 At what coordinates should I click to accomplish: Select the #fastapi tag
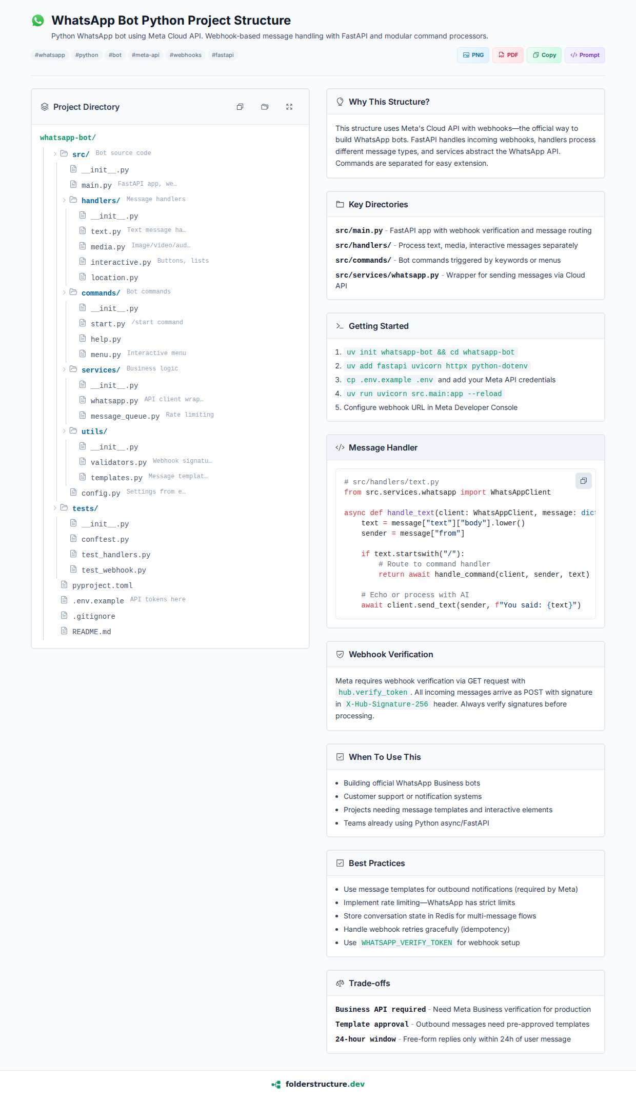coord(223,55)
